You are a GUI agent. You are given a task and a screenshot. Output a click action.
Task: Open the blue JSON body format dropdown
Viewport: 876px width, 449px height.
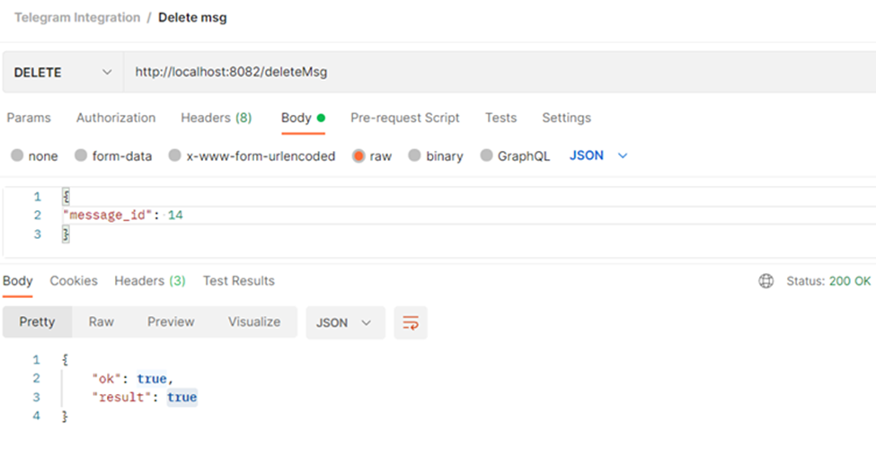[598, 155]
